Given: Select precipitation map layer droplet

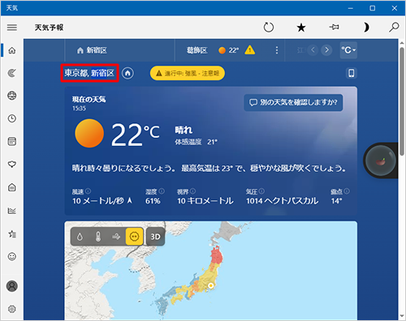Looking at the screenshot, I should (x=80, y=237).
